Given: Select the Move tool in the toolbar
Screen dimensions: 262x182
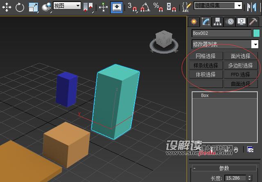Looking at the screenshot, I should [7, 7].
